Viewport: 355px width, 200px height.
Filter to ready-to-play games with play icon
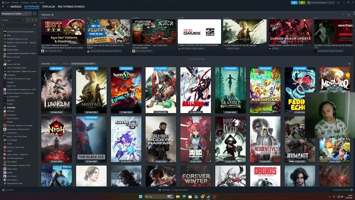(x=36, y=20)
